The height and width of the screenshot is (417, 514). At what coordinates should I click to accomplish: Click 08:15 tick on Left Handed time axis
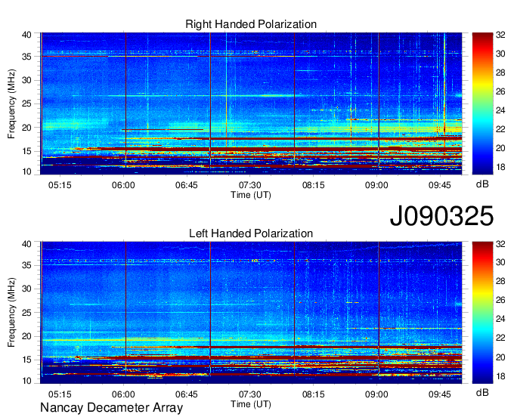313,394
